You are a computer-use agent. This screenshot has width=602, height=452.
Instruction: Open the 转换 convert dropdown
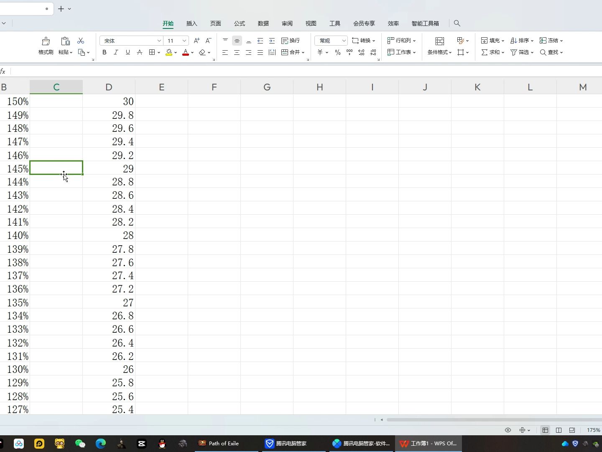[x=364, y=41]
